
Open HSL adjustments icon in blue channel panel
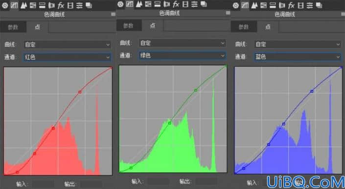[263, 5]
